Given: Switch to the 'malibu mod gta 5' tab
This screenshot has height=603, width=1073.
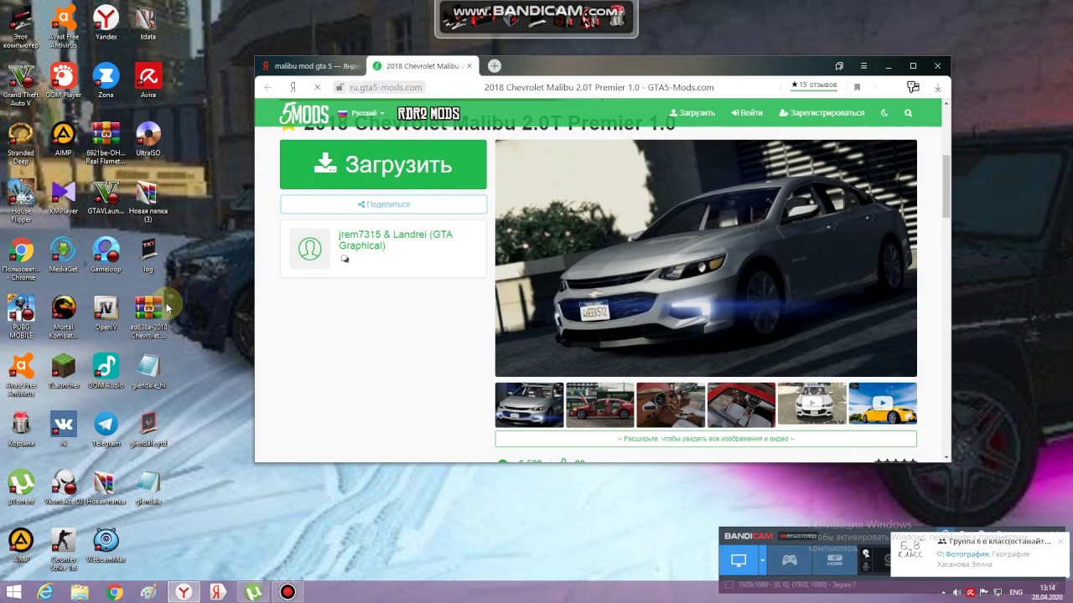Looking at the screenshot, I should 309,66.
